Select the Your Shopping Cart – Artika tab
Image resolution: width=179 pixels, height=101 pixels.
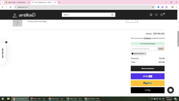coord(43,2)
